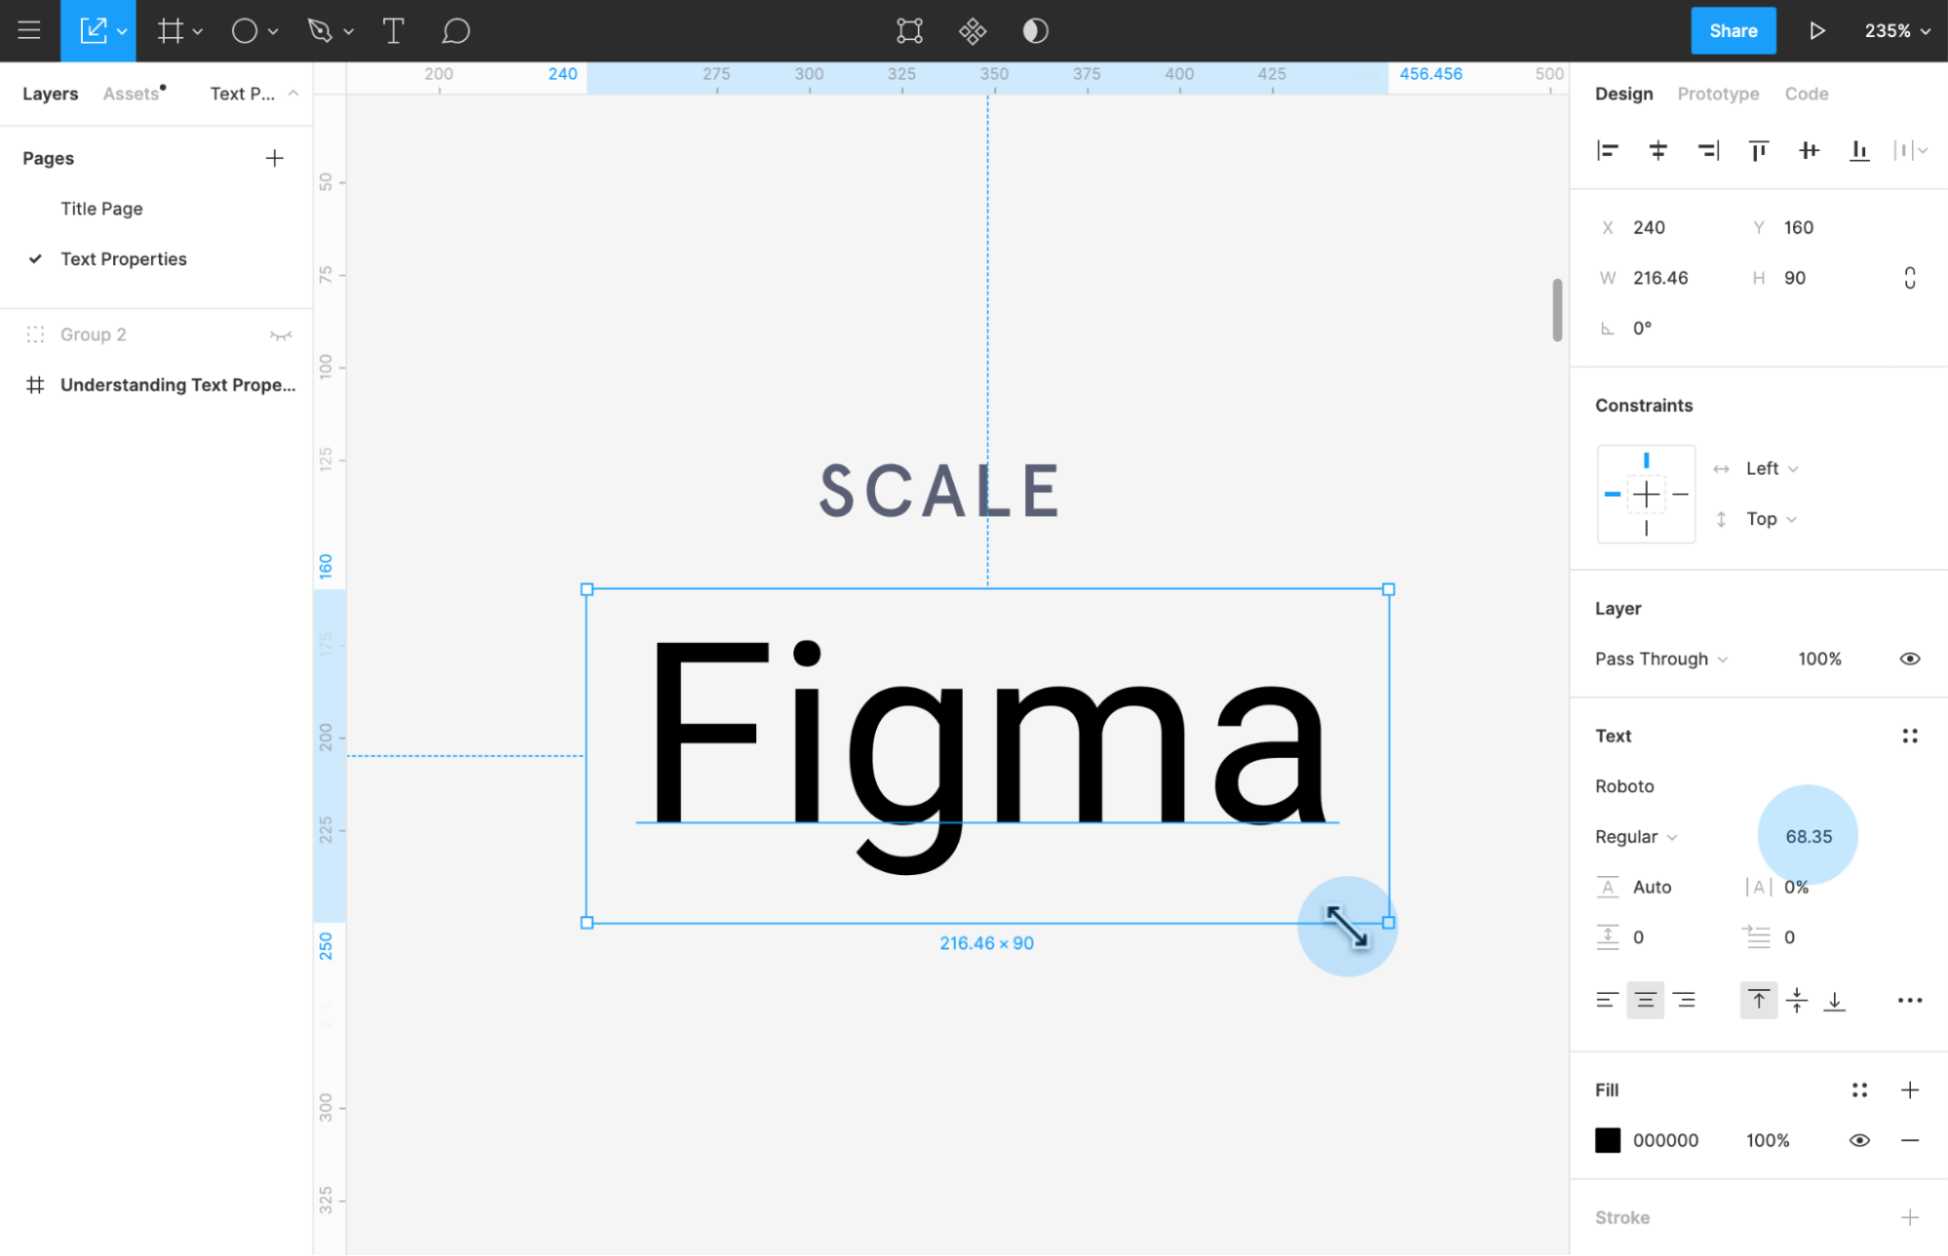This screenshot has height=1256, width=1948.
Task: Select the Shape tools group
Action: tap(251, 31)
